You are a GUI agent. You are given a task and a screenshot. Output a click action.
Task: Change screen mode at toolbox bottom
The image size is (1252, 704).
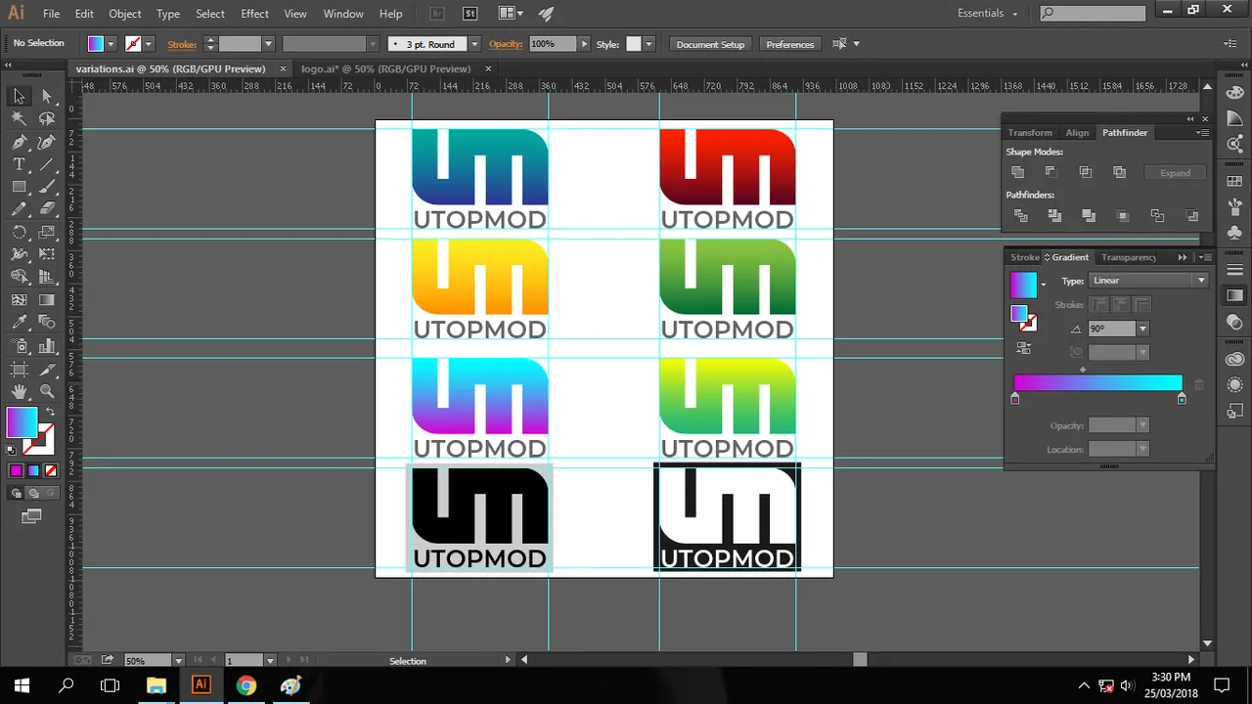click(x=31, y=515)
